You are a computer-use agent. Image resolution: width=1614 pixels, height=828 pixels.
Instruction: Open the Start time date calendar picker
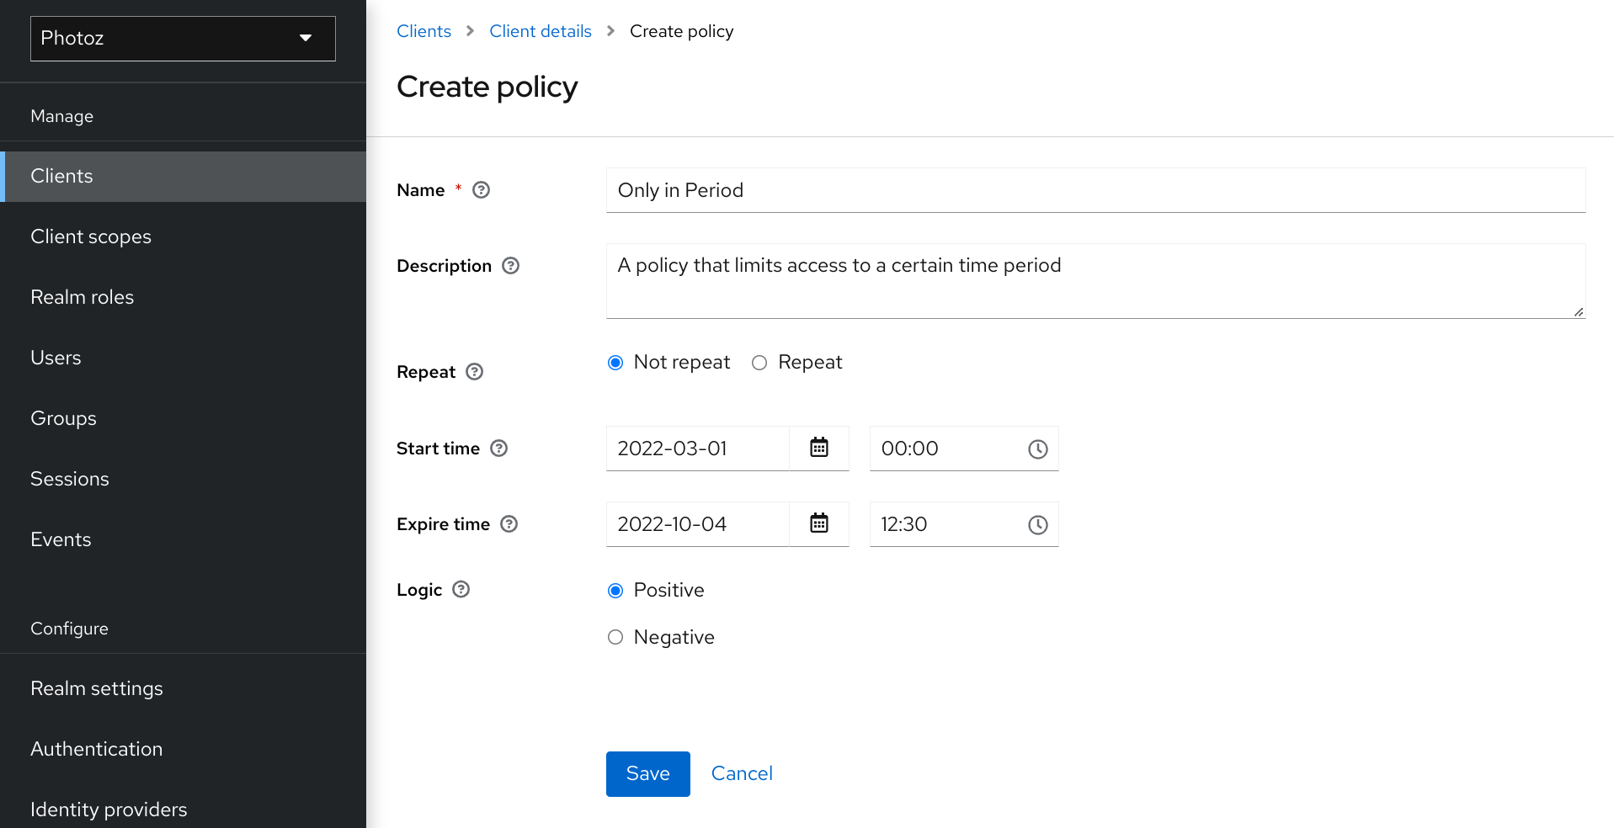818,448
